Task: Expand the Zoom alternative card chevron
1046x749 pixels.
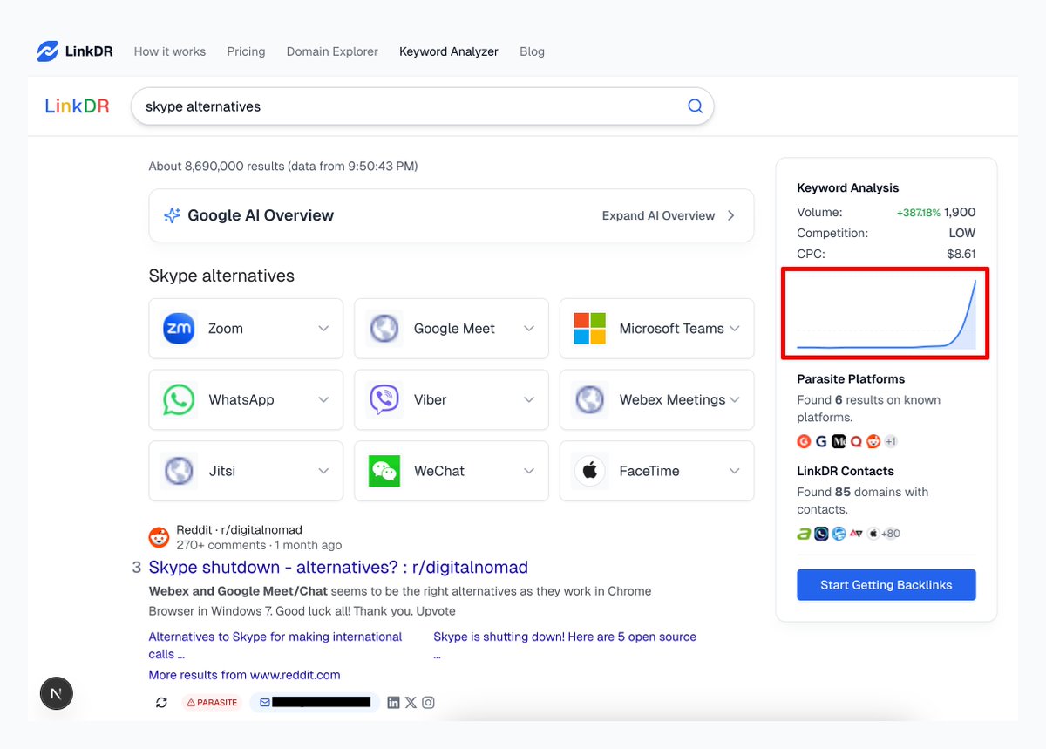Action: click(x=323, y=329)
